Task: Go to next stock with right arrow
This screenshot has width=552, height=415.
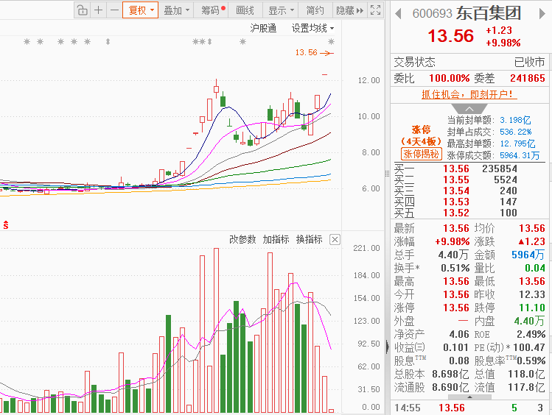Action: coord(542,14)
